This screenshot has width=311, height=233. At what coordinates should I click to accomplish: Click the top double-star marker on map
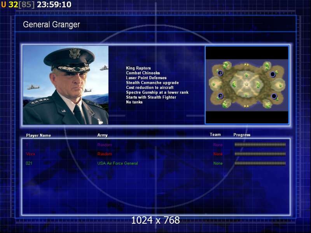[246, 64]
